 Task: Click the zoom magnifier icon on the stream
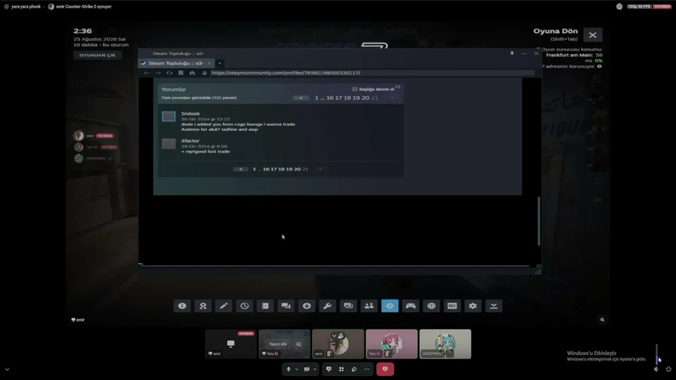(602, 320)
